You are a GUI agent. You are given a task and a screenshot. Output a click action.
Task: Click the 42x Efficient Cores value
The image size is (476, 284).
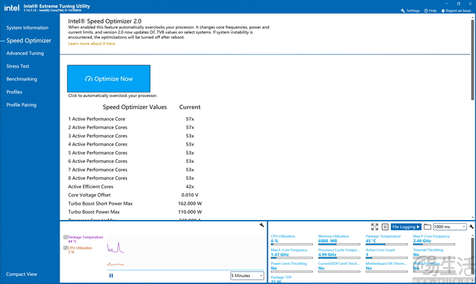[x=190, y=186]
